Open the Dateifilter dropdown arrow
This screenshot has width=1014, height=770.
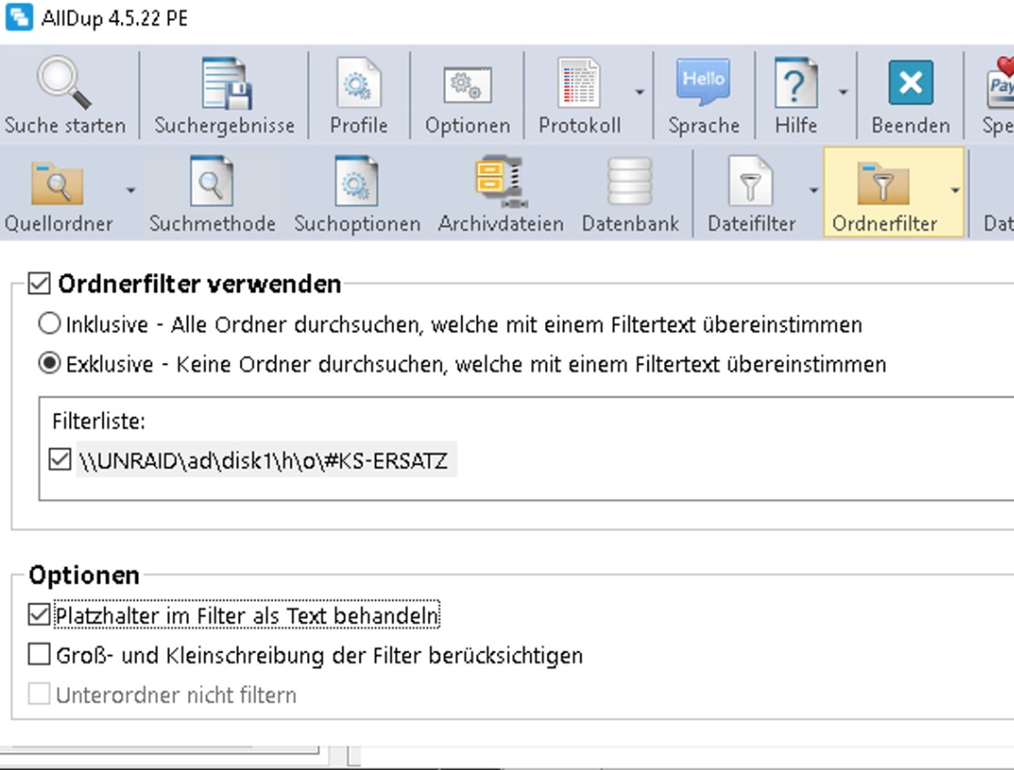[x=812, y=191]
